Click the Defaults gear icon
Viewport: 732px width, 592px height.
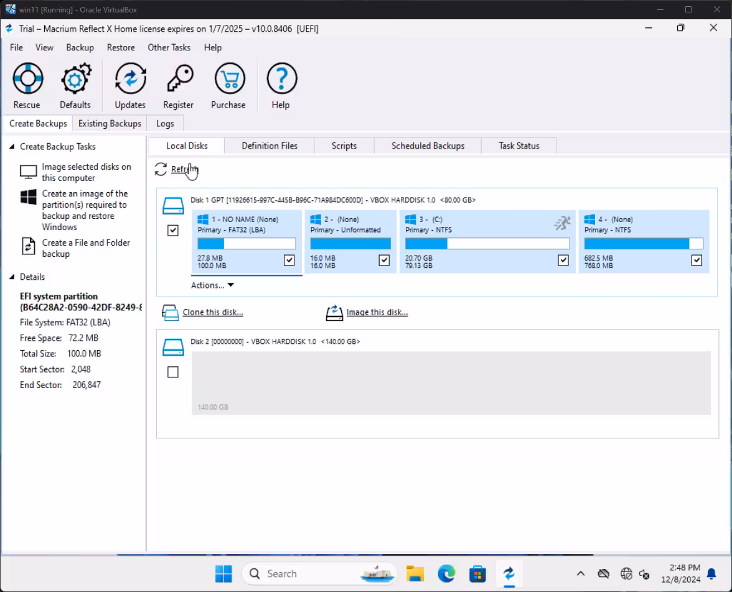coord(75,79)
